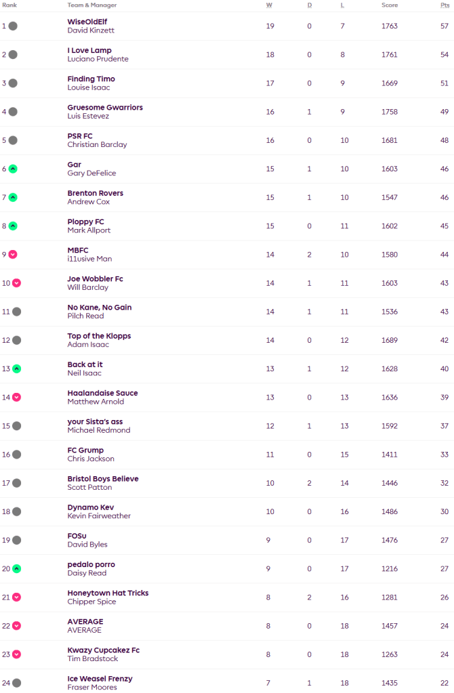Select the Top of the Klopps team
The height and width of the screenshot is (693, 454).
pos(99,336)
